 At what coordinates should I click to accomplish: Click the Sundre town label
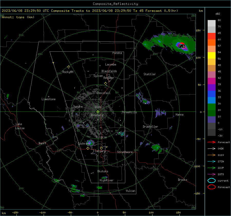click(78, 106)
